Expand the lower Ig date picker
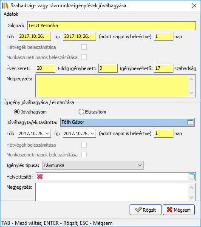This screenshot has height=227, width=201. click(x=92, y=133)
